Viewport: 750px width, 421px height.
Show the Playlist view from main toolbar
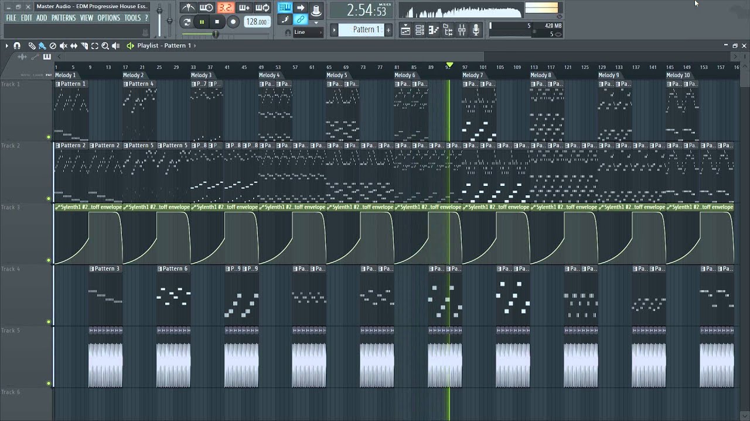[405, 29]
